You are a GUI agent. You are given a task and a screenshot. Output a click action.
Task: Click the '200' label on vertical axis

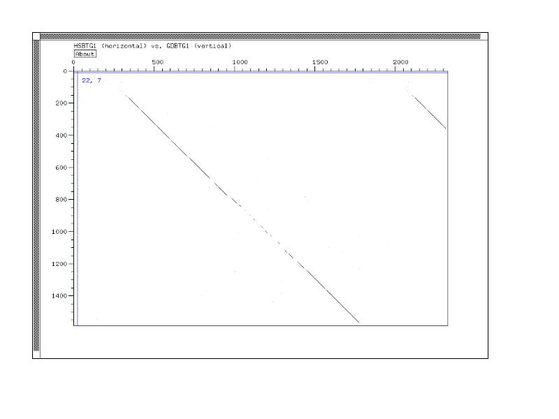(61, 103)
